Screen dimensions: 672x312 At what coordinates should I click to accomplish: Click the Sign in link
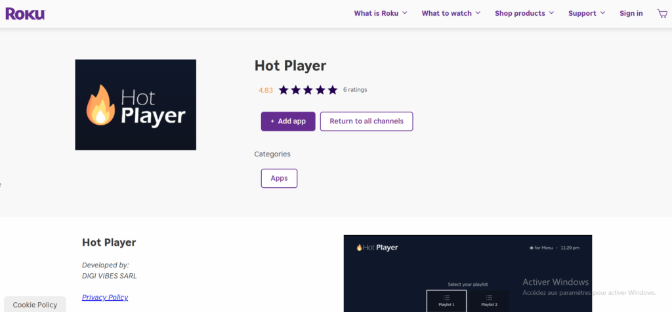[631, 13]
